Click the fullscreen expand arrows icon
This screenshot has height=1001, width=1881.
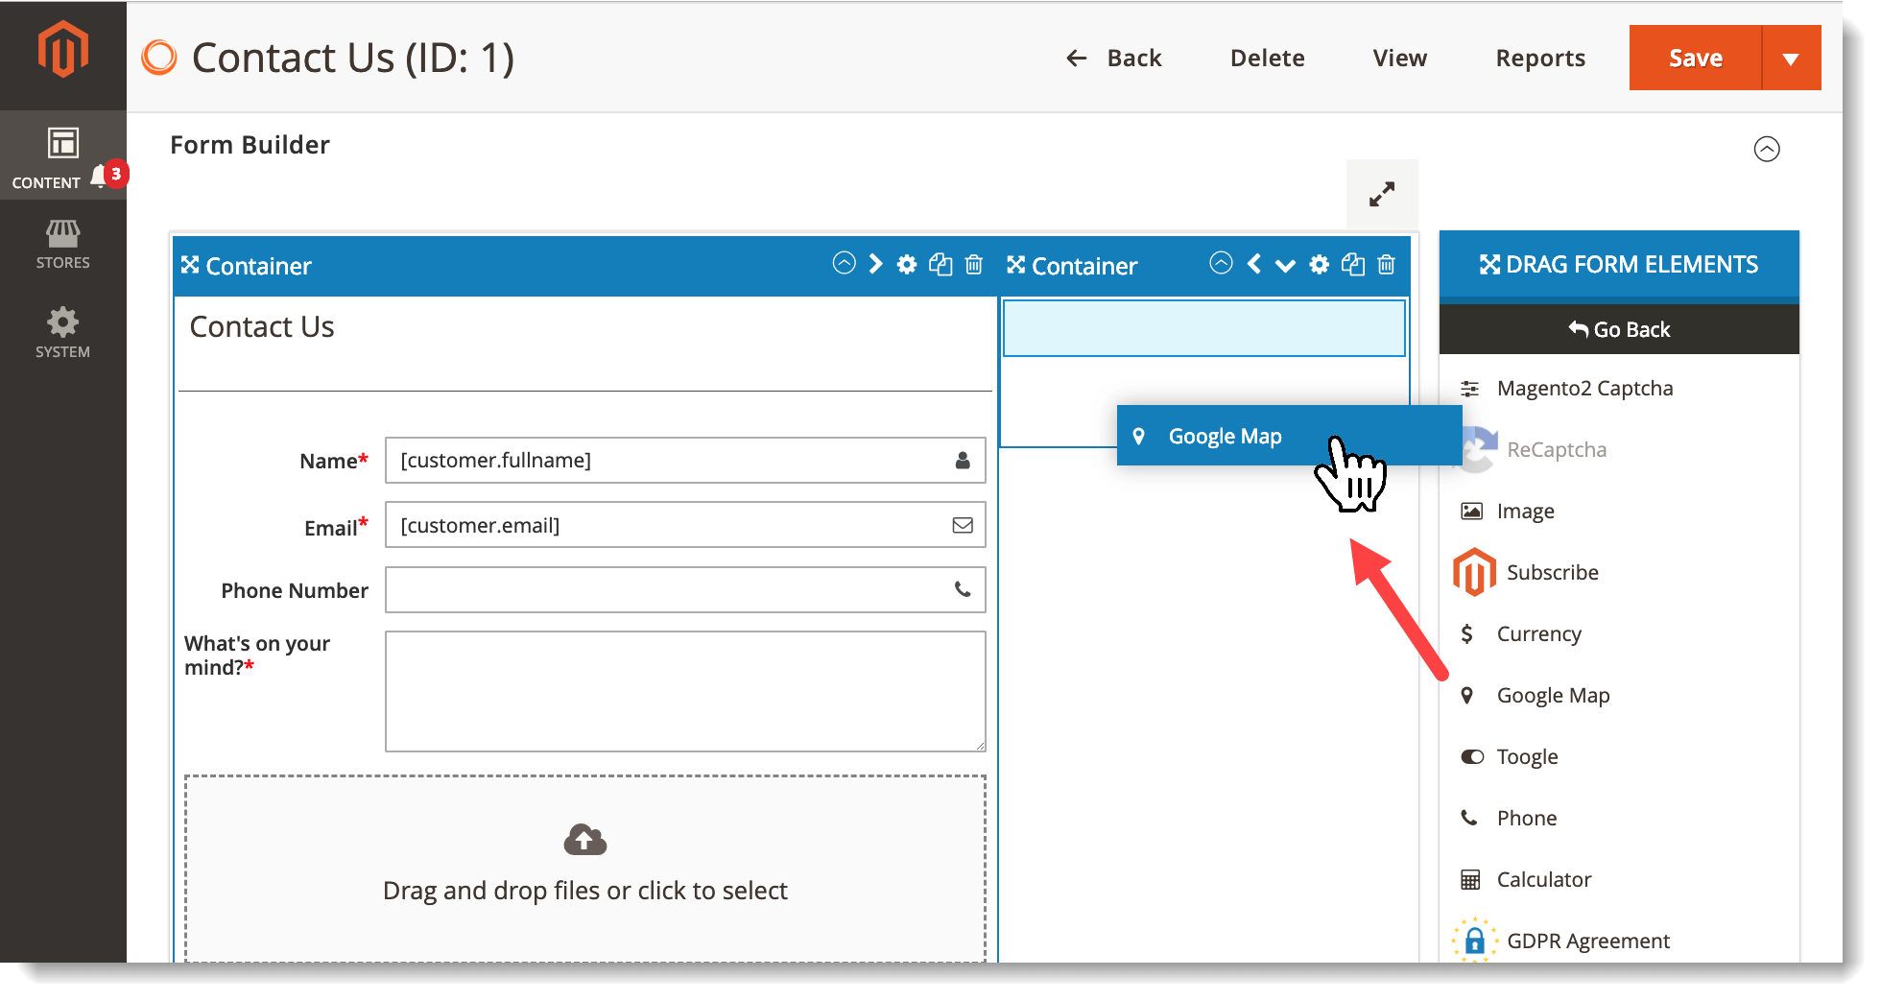pyautogui.click(x=1381, y=195)
